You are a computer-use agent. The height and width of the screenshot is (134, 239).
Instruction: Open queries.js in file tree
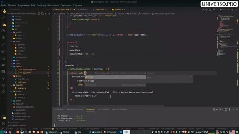coord(22,88)
